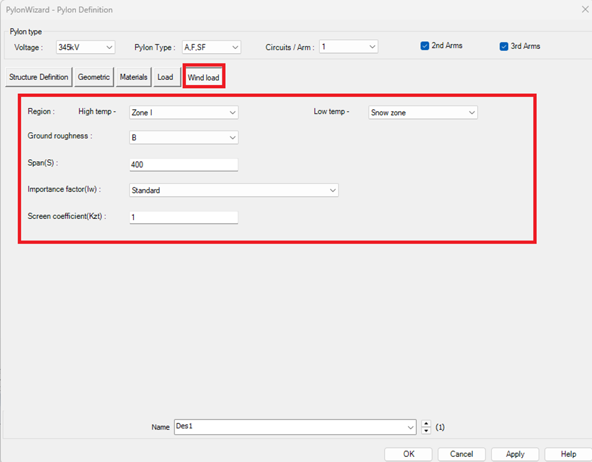592x462 pixels.
Task: Open the Circuits / Arm dropdown
Action: [x=348, y=47]
